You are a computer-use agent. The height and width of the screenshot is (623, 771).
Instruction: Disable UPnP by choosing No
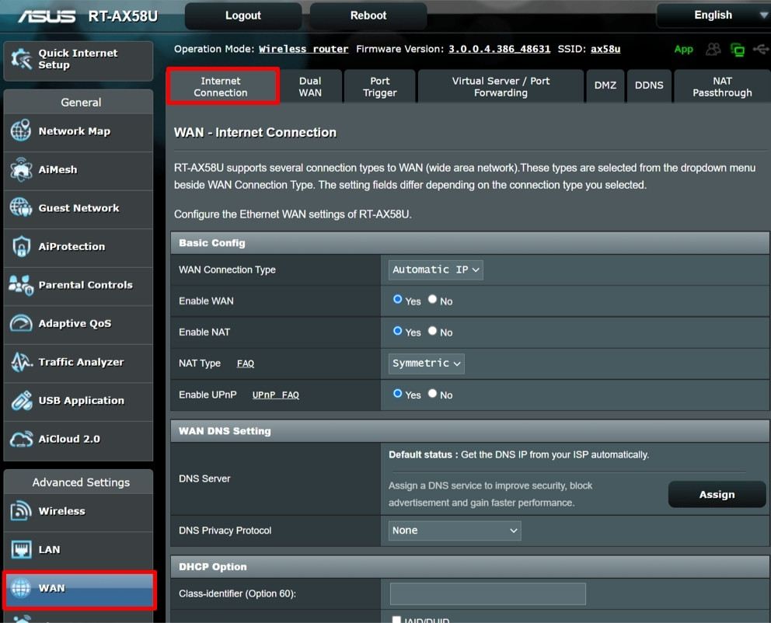[433, 394]
